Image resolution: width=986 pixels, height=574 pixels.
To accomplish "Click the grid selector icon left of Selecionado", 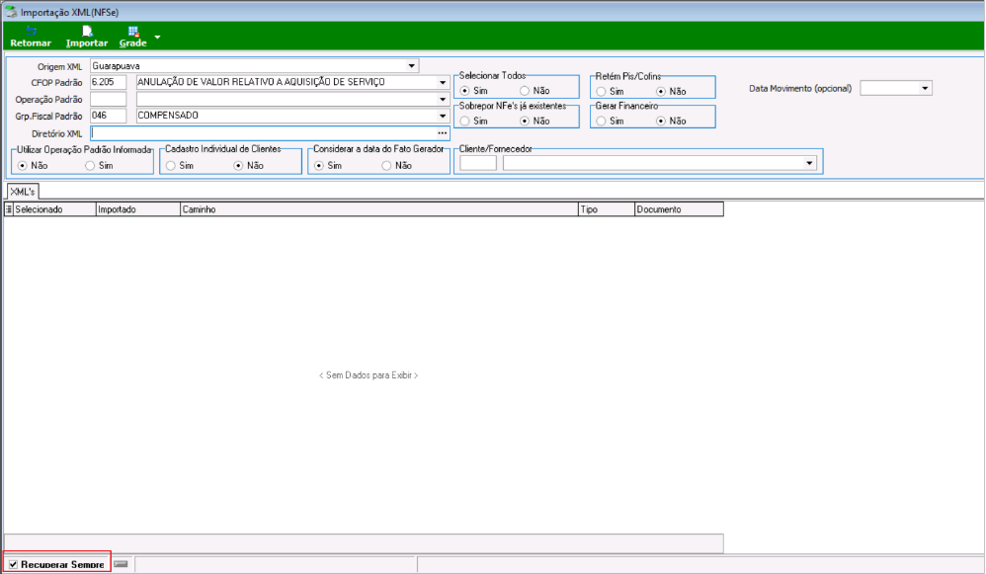I will pyautogui.click(x=8, y=209).
